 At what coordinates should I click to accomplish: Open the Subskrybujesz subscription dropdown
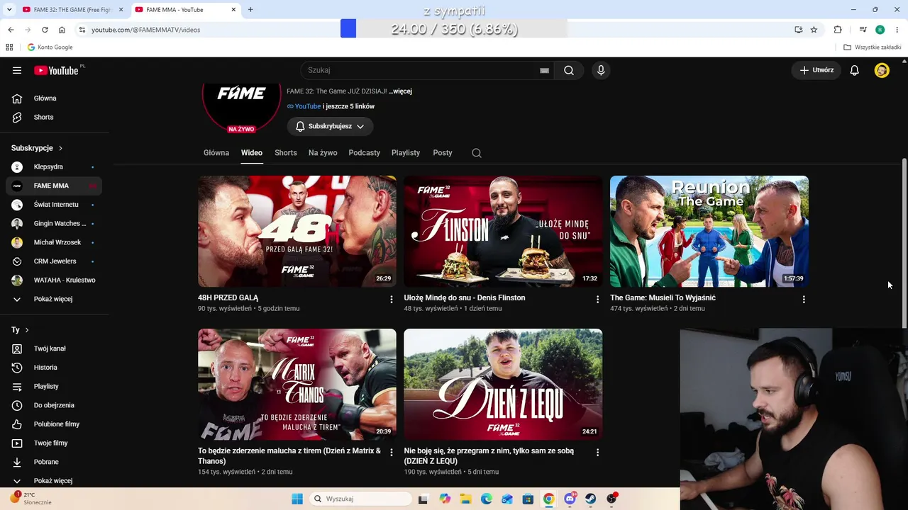(x=330, y=126)
